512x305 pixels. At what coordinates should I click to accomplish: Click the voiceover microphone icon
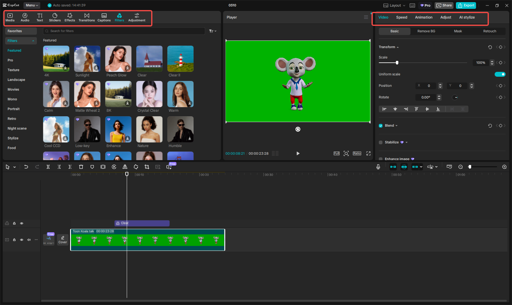(378, 167)
